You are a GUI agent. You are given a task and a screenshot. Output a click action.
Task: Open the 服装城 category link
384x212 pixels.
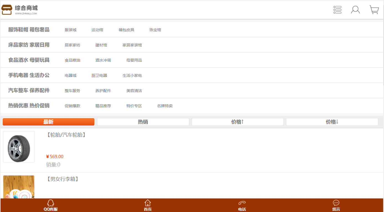coord(71,30)
